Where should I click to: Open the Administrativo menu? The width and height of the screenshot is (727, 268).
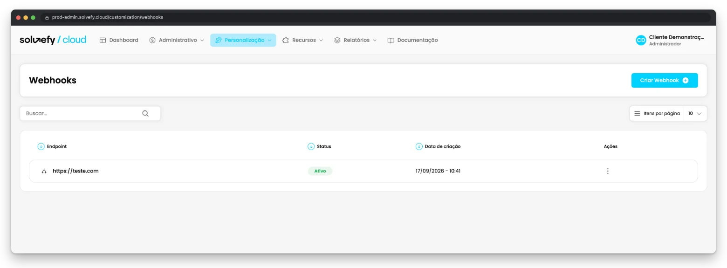pyautogui.click(x=177, y=40)
